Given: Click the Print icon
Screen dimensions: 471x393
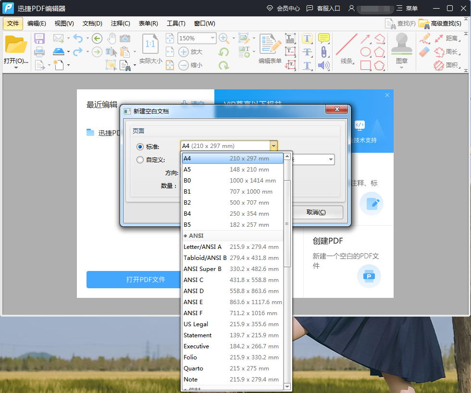Looking at the screenshot, I should pos(39,52).
